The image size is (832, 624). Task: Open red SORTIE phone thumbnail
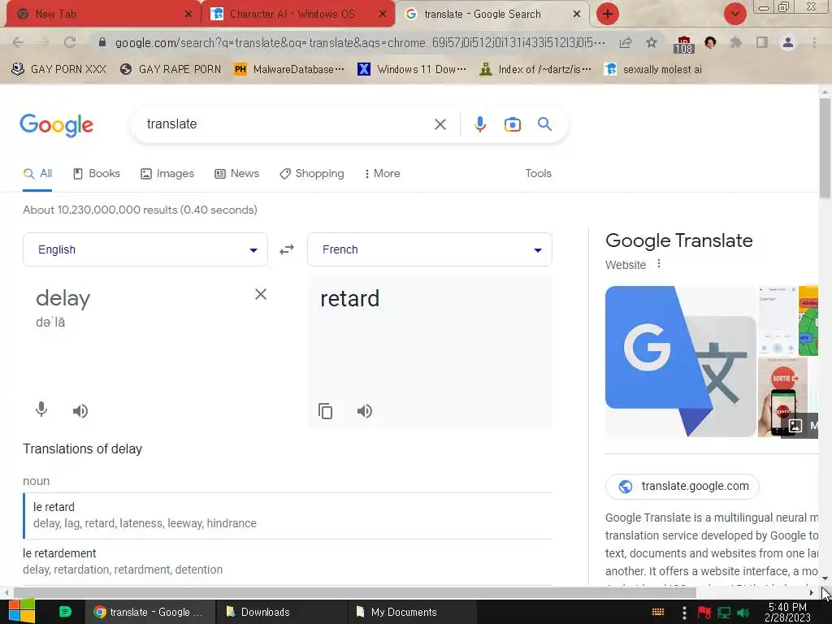click(782, 396)
